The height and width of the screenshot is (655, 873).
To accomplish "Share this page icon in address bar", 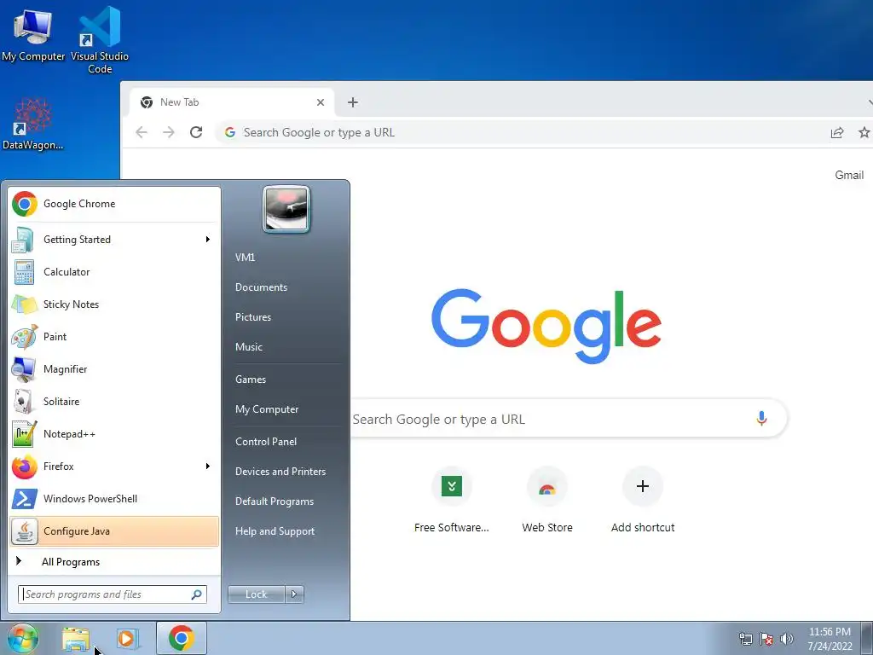I will click(x=837, y=132).
